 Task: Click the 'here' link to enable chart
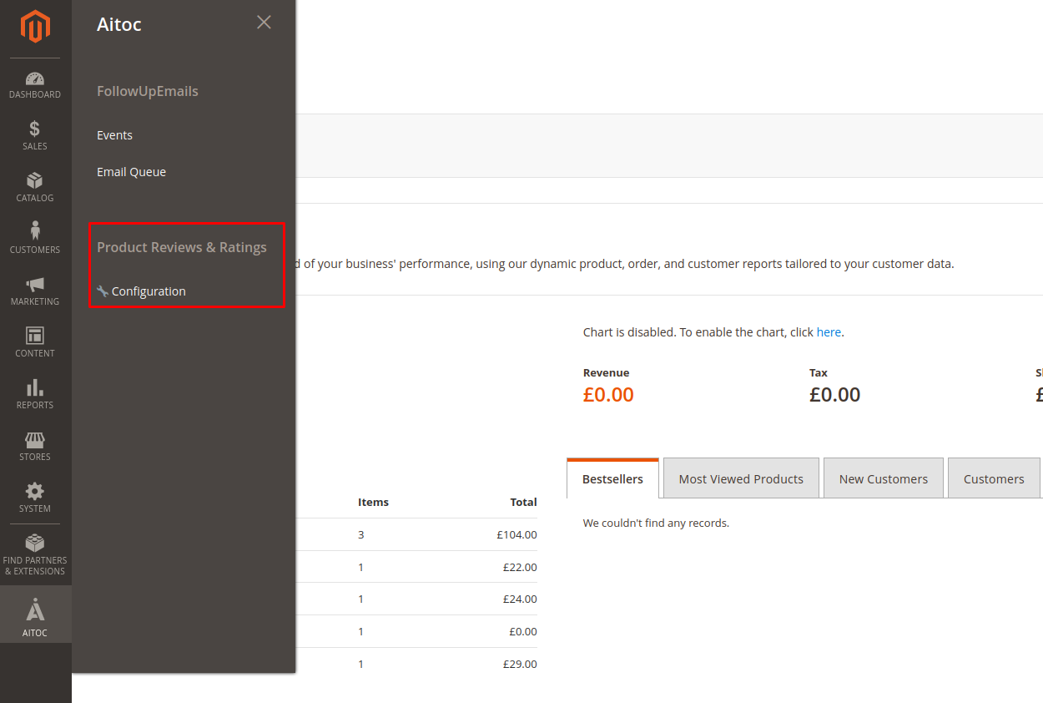coord(829,332)
